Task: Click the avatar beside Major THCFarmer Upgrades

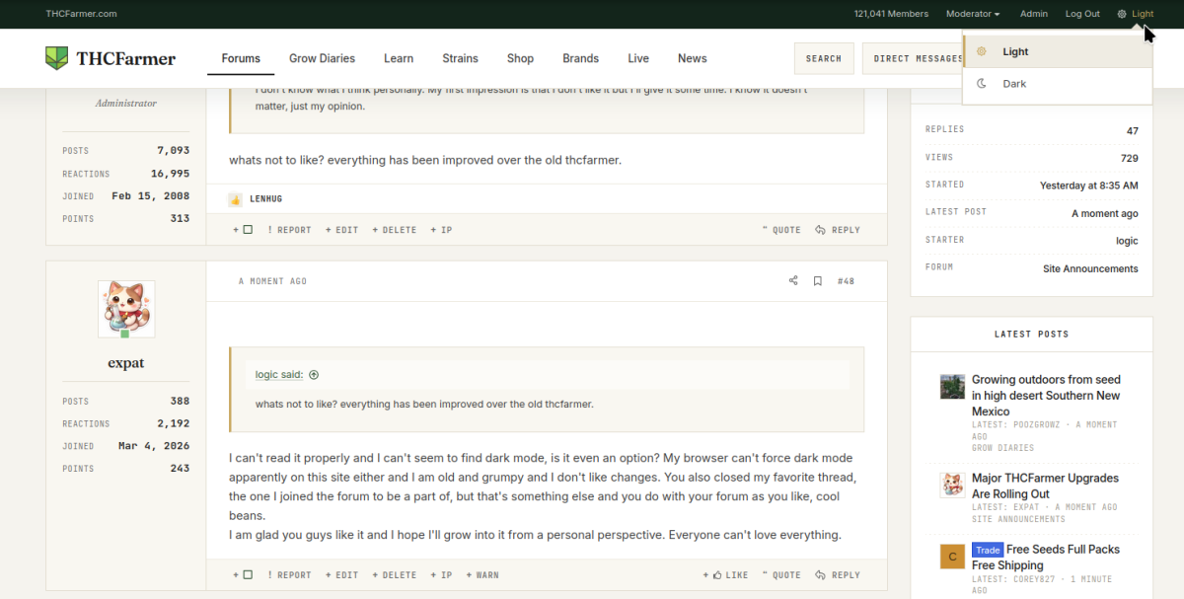Action: (x=952, y=485)
